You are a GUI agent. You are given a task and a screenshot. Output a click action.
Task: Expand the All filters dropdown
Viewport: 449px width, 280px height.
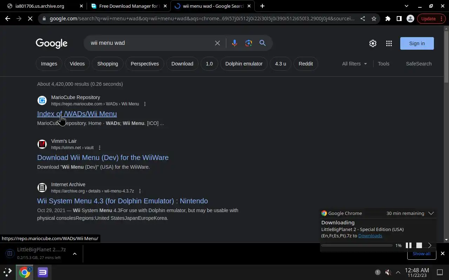coord(355,64)
